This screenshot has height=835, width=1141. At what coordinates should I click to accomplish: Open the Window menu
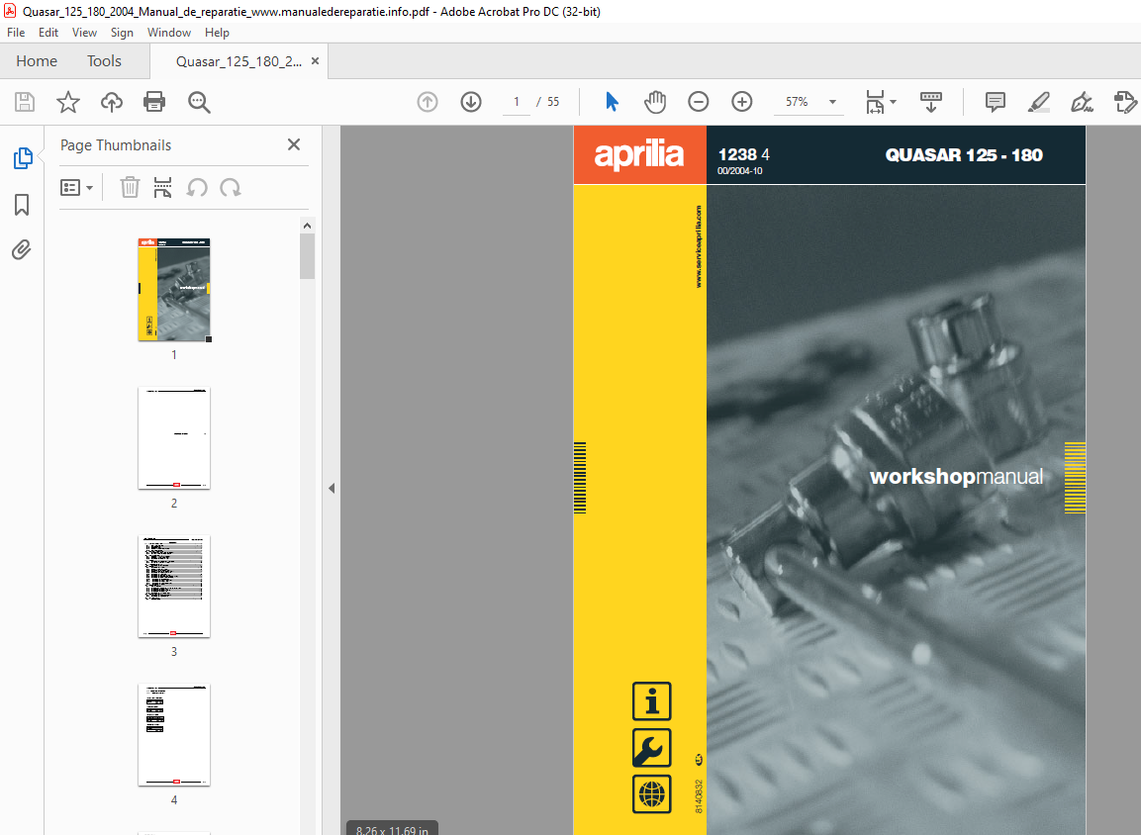point(169,32)
